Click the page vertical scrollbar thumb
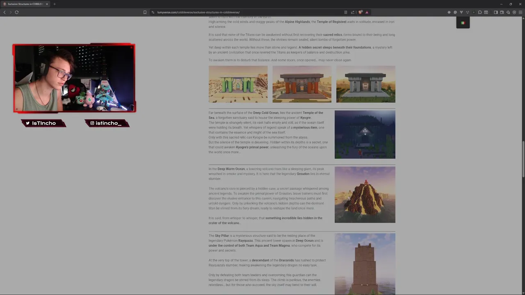The height and width of the screenshot is (295, 525). [523, 160]
